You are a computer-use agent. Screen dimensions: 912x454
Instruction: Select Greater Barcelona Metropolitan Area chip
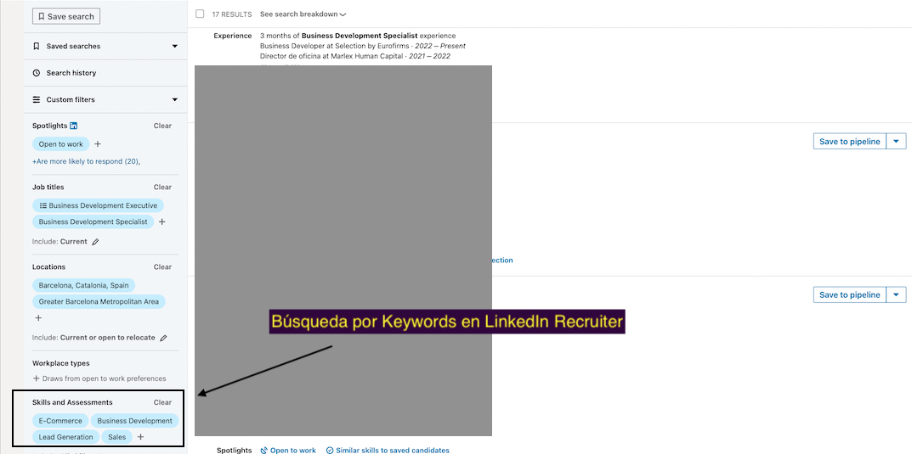(x=99, y=302)
